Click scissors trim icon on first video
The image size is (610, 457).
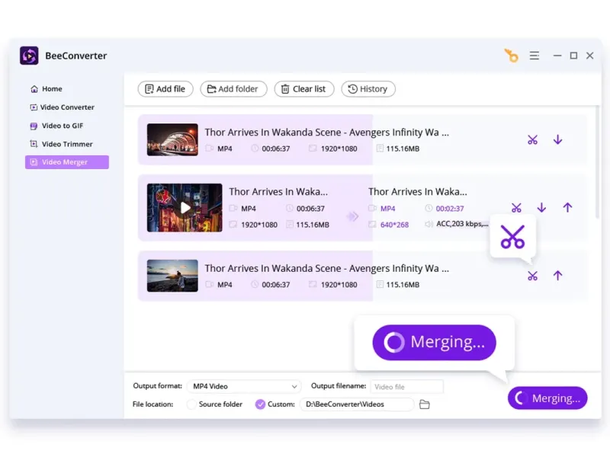tap(532, 140)
